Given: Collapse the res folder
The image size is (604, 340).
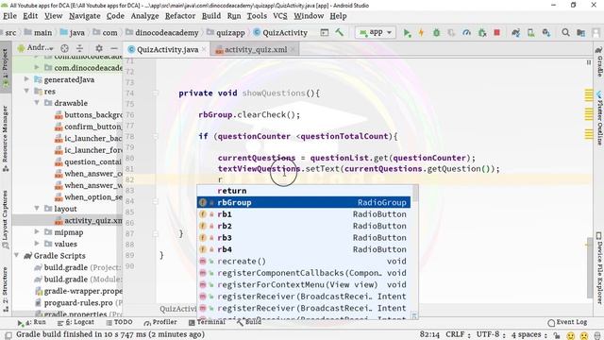Looking at the screenshot, I should 26,92.
